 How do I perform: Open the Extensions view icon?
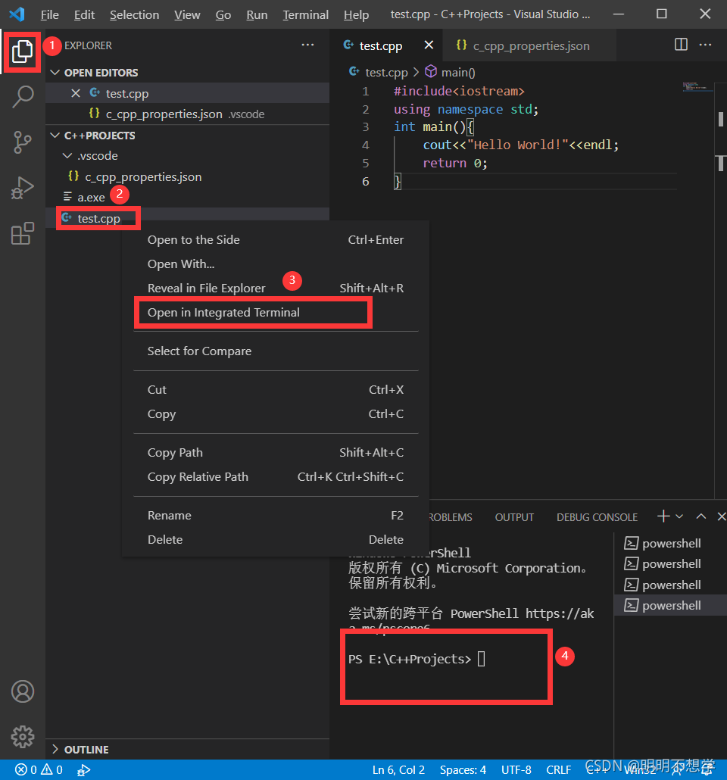pyautogui.click(x=23, y=233)
